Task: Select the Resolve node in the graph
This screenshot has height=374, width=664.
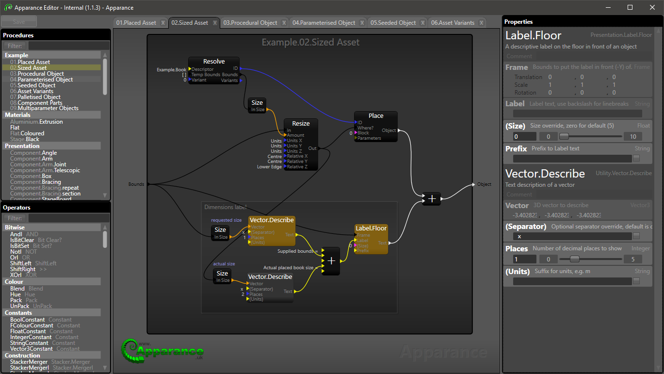Action: [x=214, y=62]
